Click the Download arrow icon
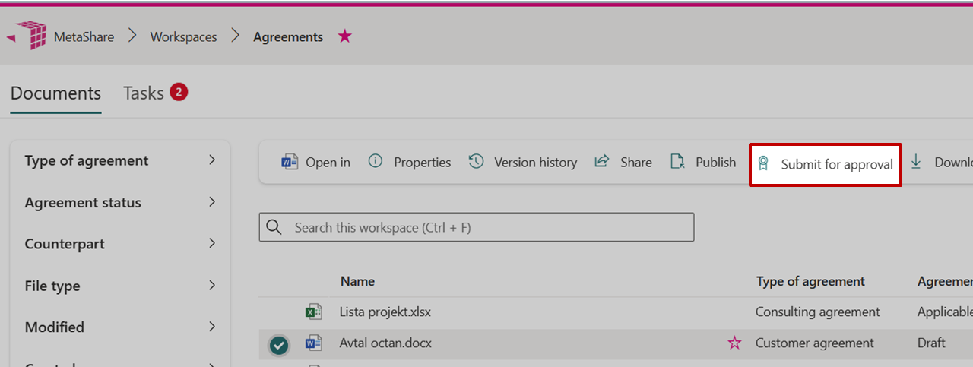 pos(916,162)
